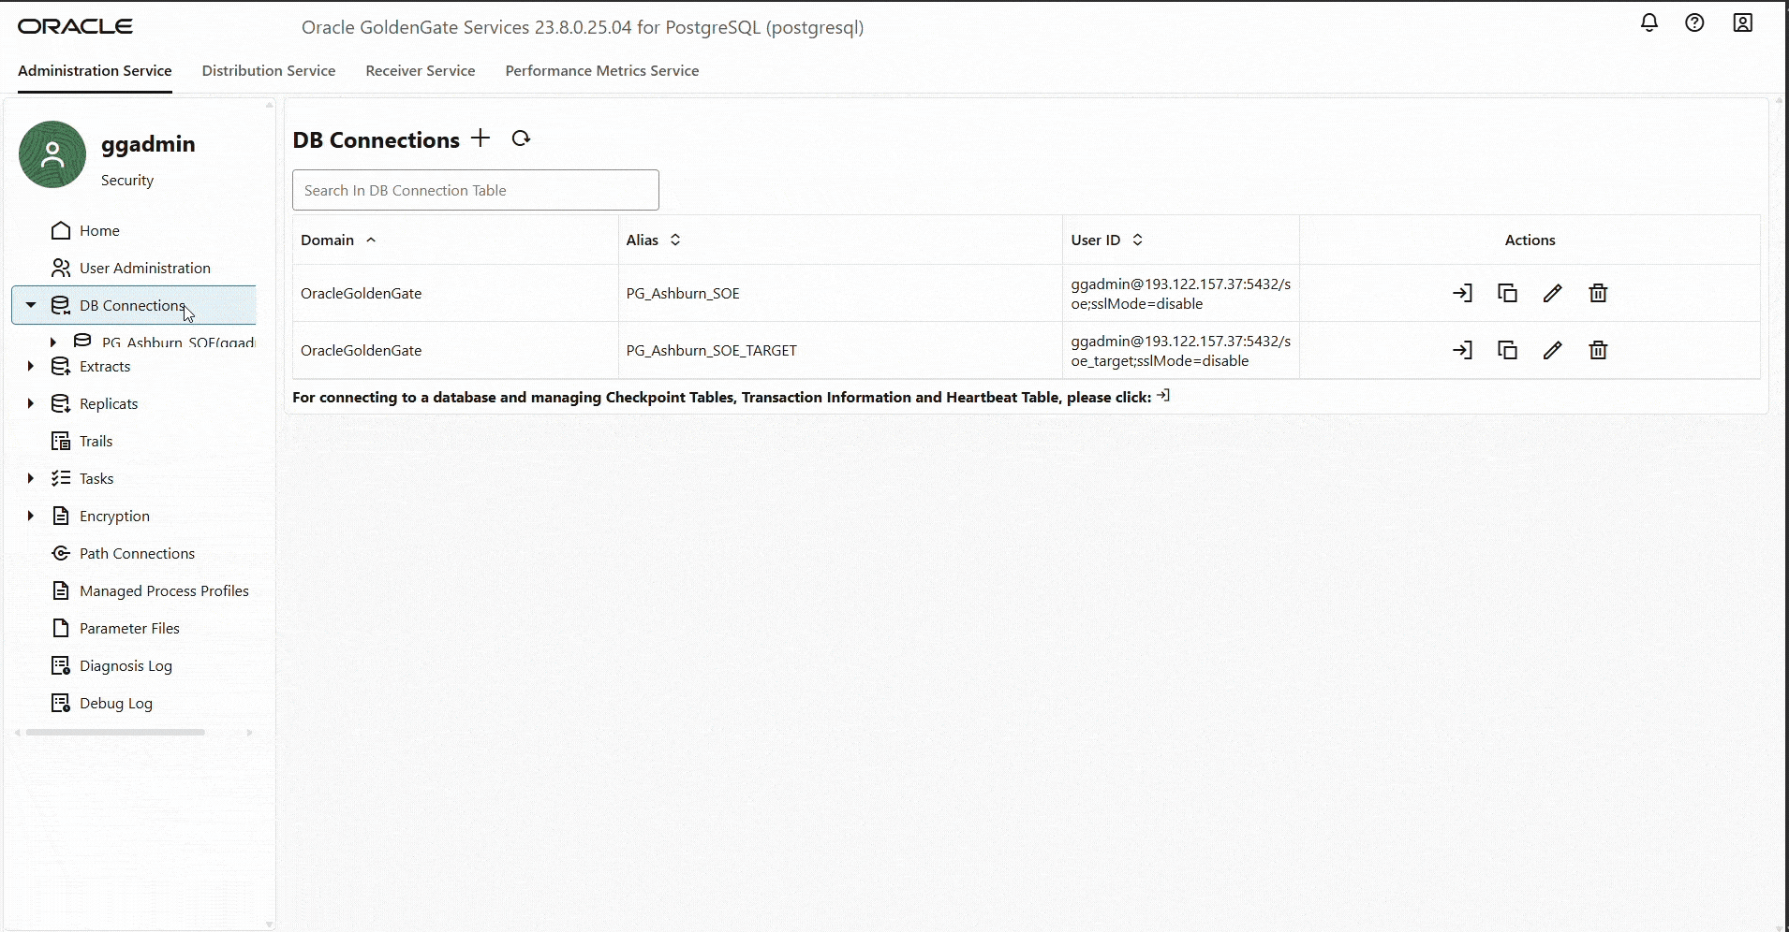
Task: Switch to the Administration Service tab
Action: (95, 70)
